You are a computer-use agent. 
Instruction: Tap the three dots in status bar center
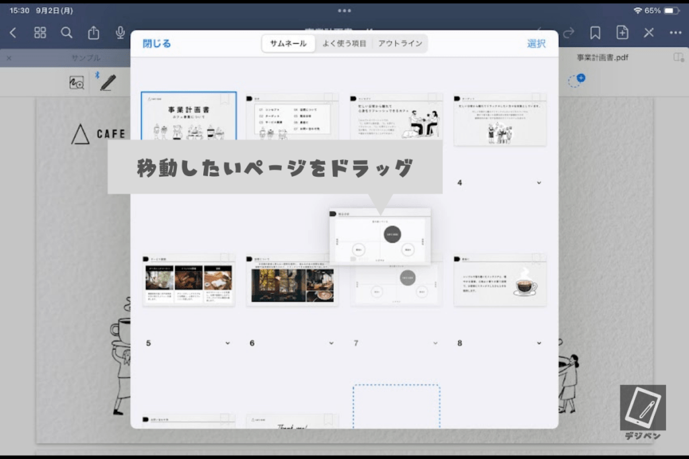pyautogui.click(x=344, y=11)
